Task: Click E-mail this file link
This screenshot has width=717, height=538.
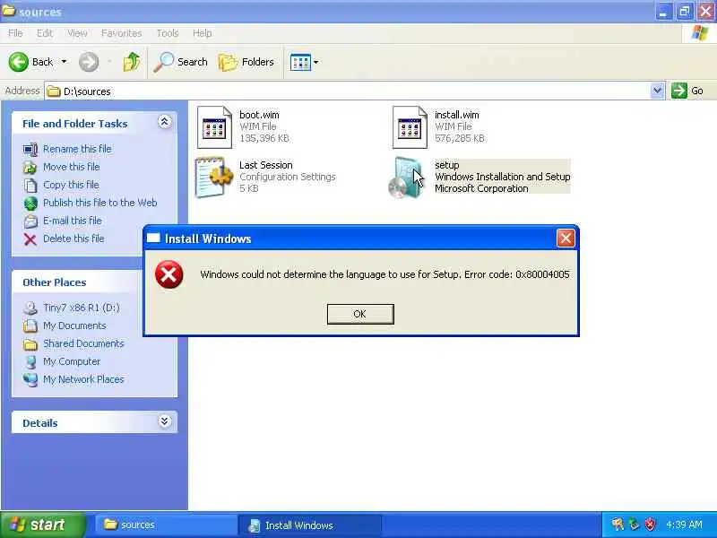Action: (73, 220)
